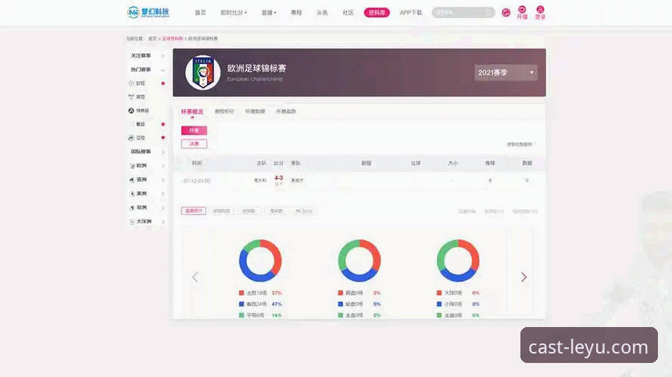This screenshot has width=672, height=377.
Task: Click the 07-12 03:00 match time
Action: [197, 181]
